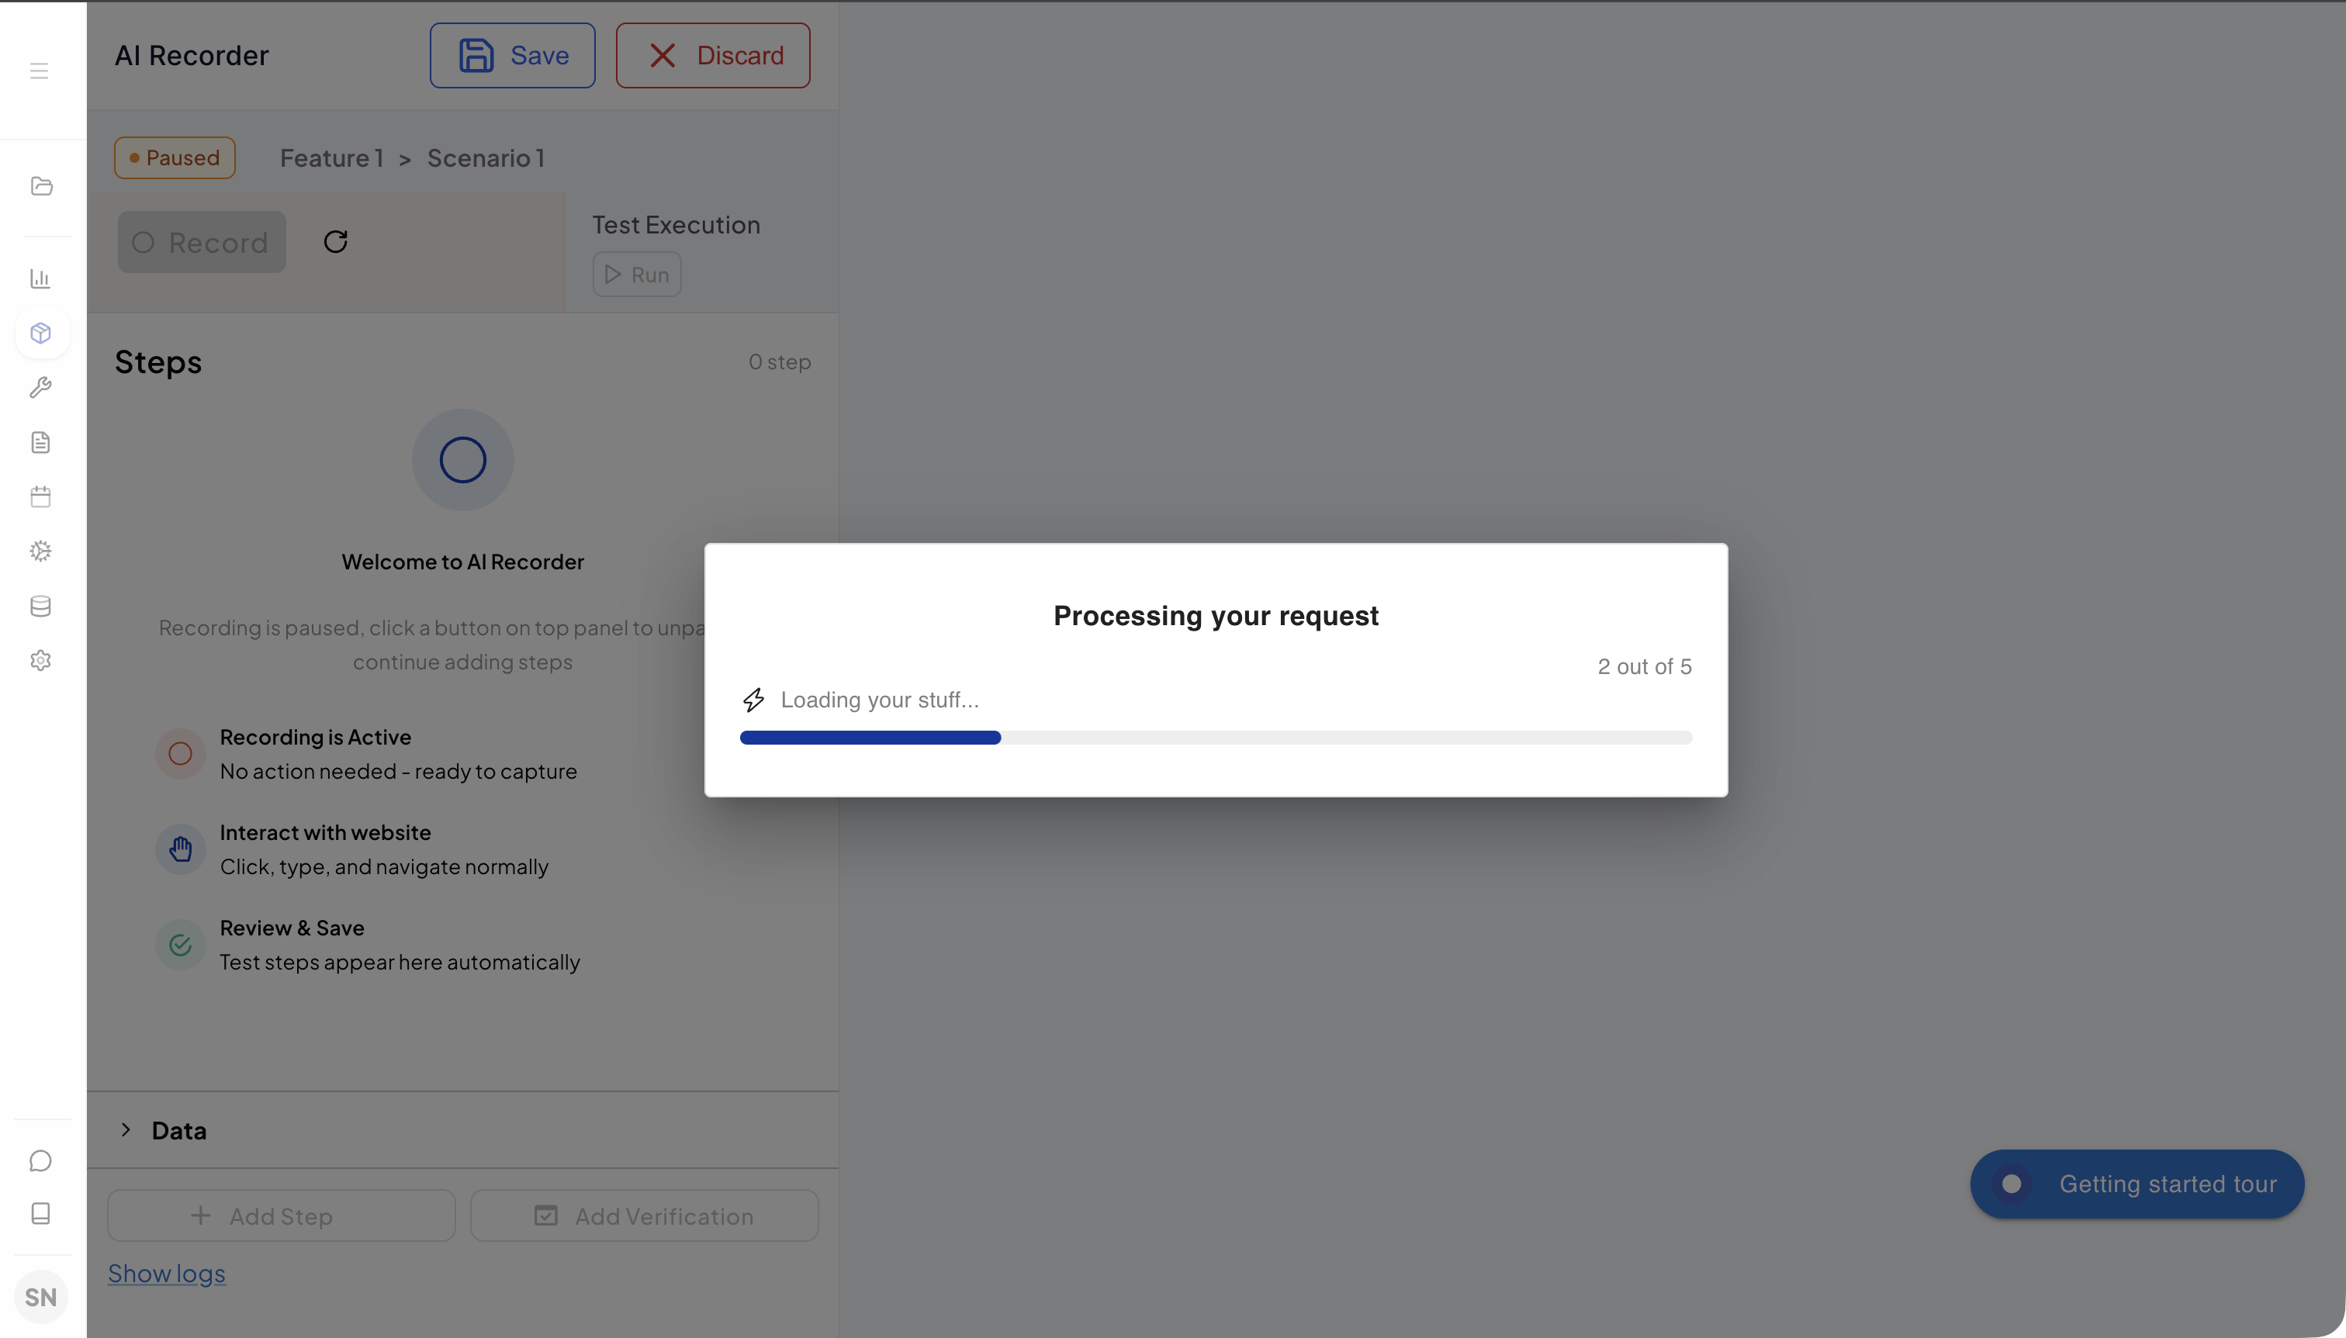
Task: Open the wrench tools icon
Action: point(40,388)
